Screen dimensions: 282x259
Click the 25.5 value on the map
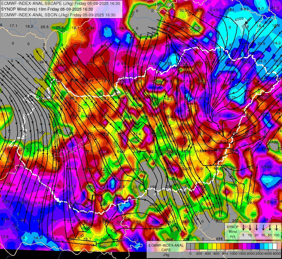click(x=45, y=27)
